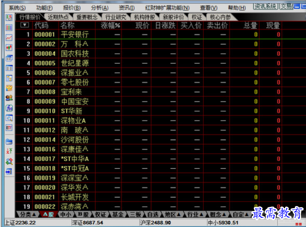Open the tree structure diagram icon
This screenshot has width=306, height=227.
tap(9, 78)
